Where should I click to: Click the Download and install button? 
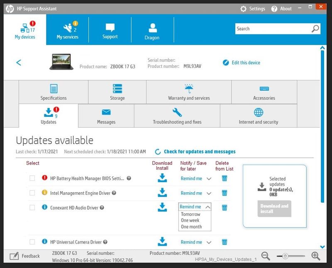[274, 209]
